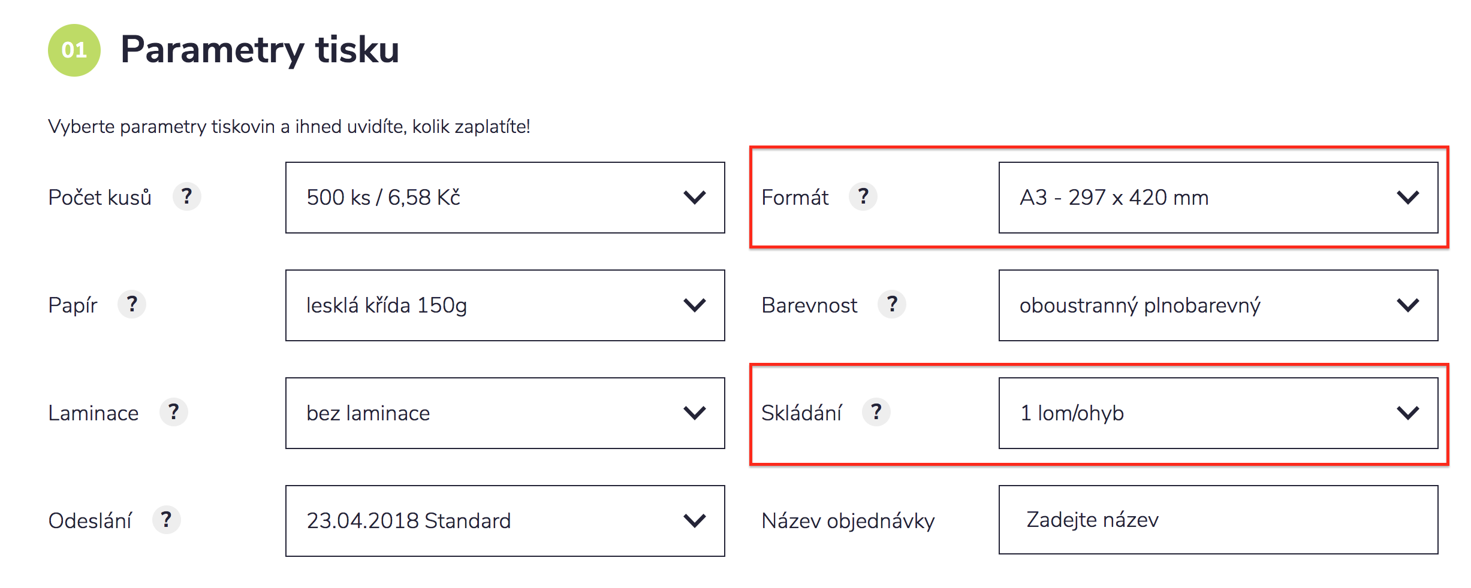Click the Laminace question mark icon
Viewport: 1471px width, 588px height.
[173, 413]
